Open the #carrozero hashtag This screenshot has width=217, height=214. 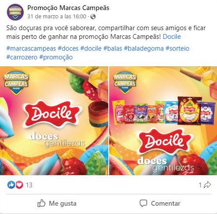click(x=22, y=57)
